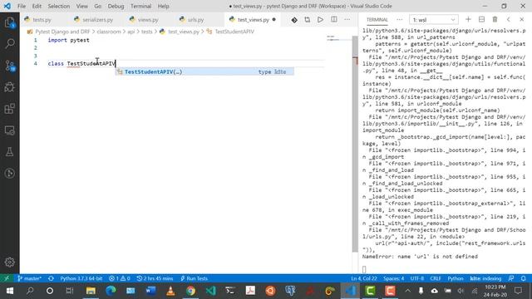Open the Edit menu
This screenshot has width=532, height=299.
click(x=37, y=6)
